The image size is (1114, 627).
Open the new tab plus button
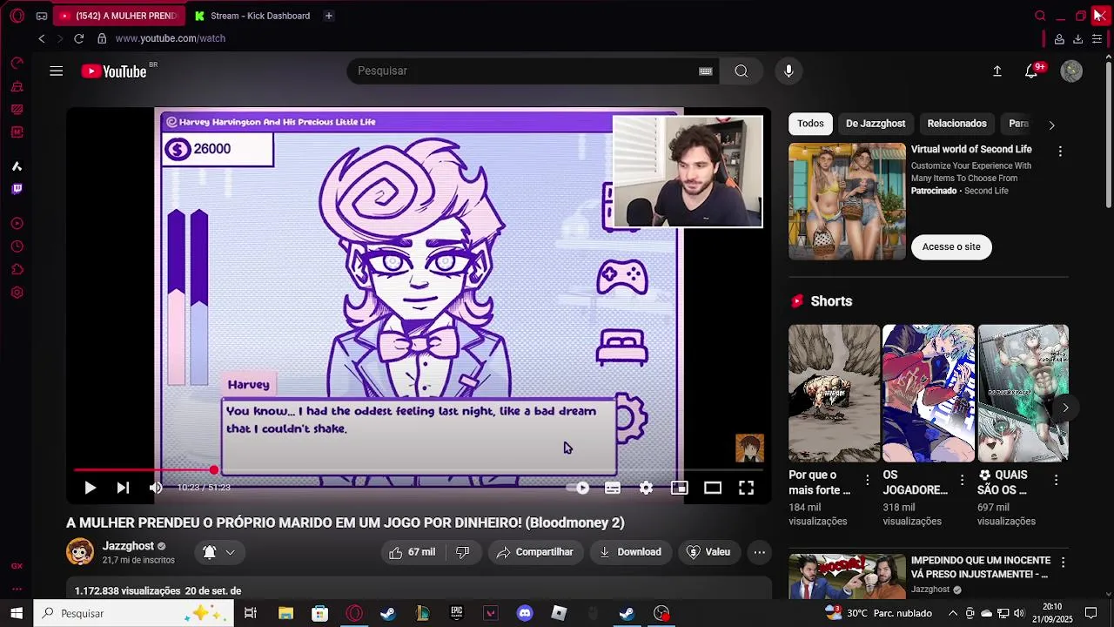(x=328, y=16)
